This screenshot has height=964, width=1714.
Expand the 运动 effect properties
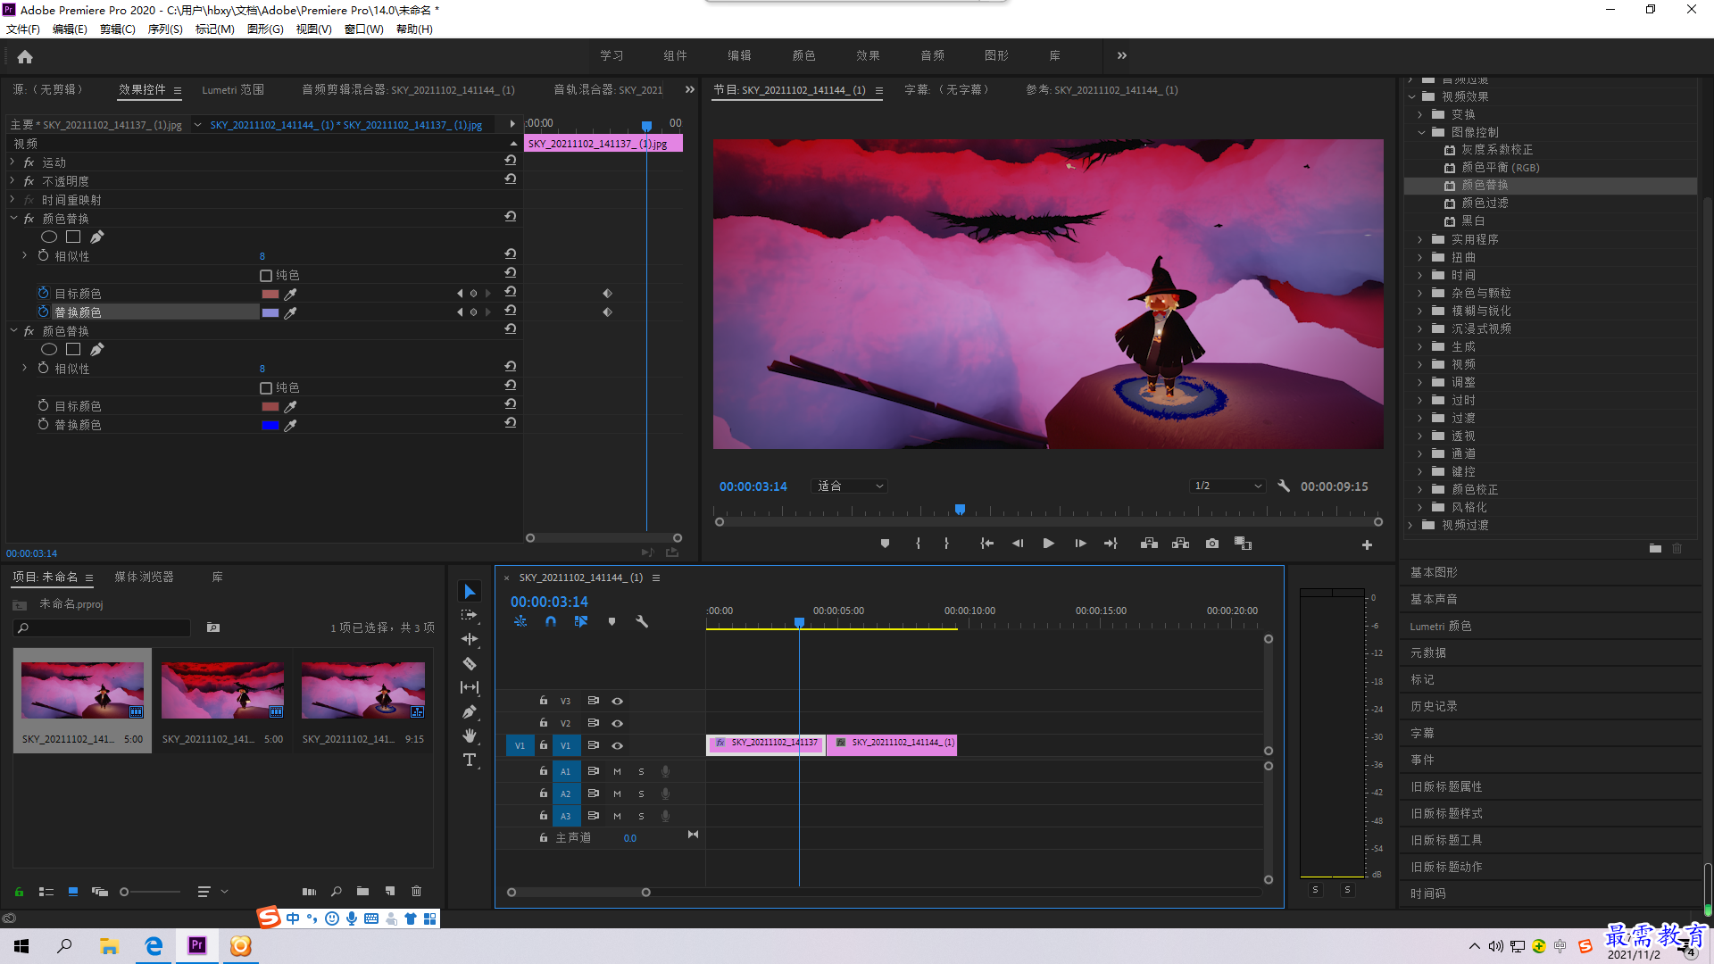(x=12, y=162)
